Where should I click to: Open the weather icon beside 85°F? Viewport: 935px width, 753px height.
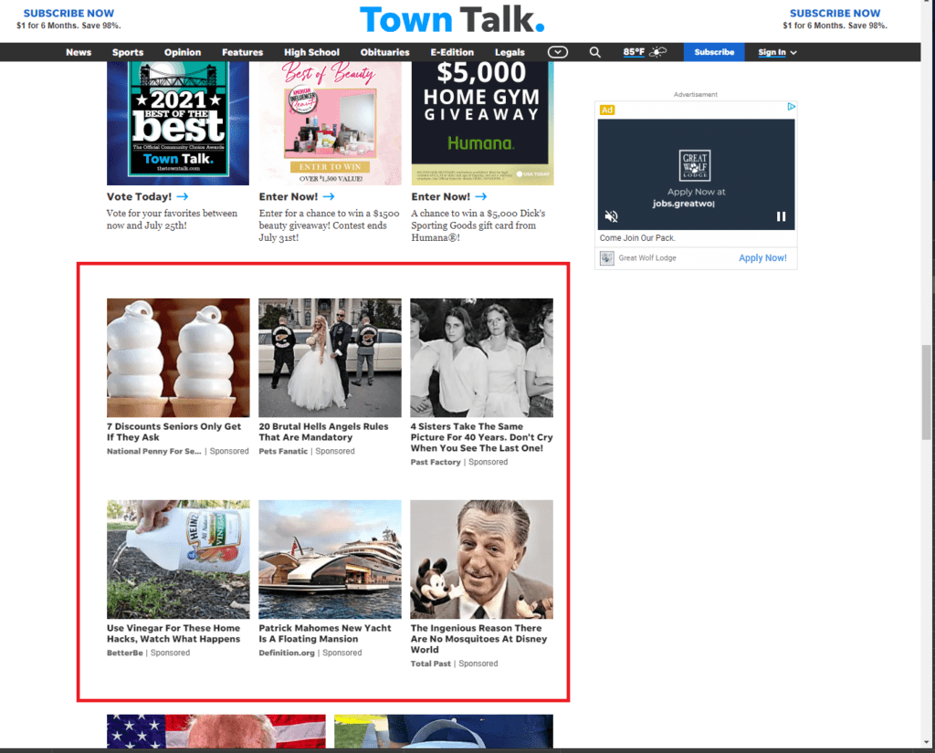[x=658, y=52]
